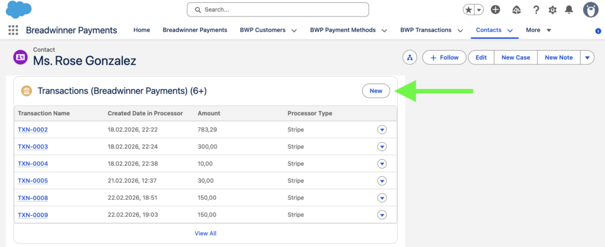Click the amount 300,00
Image resolution: width=605 pixels, height=247 pixels.
[x=207, y=147]
